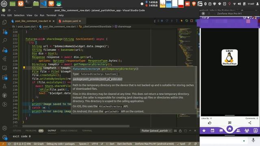Open the Help menu
The height and width of the screenshot is (146, 260).
[x=61, y=15]
